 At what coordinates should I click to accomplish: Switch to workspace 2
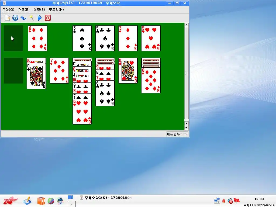(71, 204)
